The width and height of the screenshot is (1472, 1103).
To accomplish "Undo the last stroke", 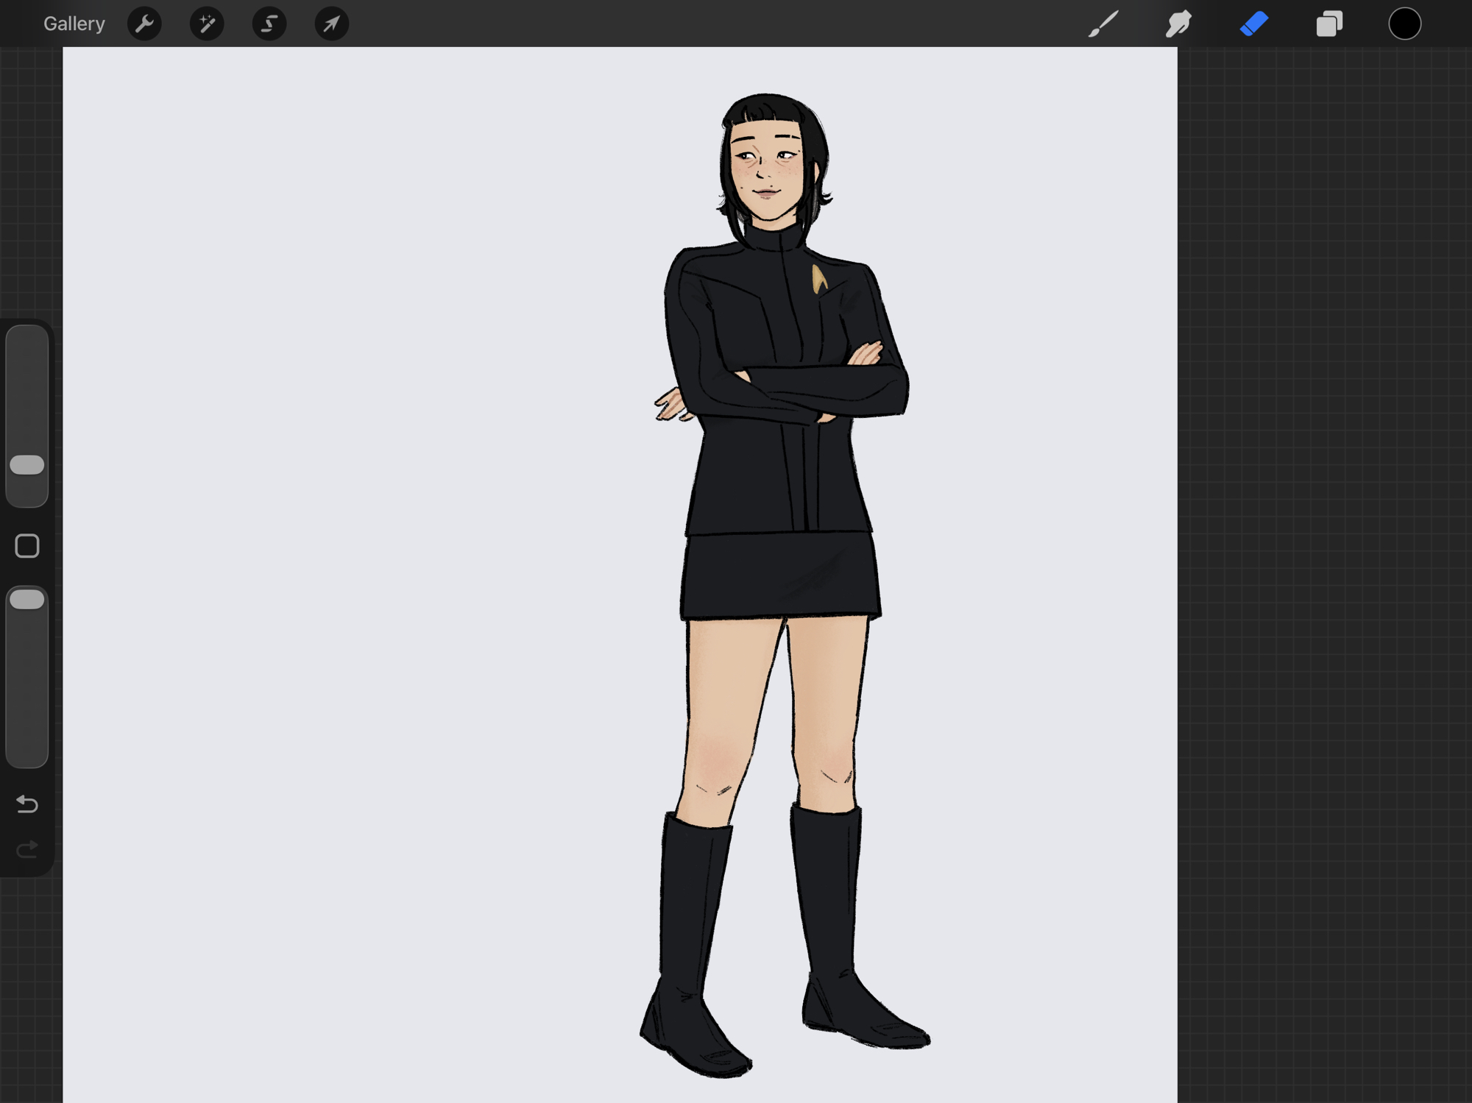I will pyautogui.click(x=27, y=804).
